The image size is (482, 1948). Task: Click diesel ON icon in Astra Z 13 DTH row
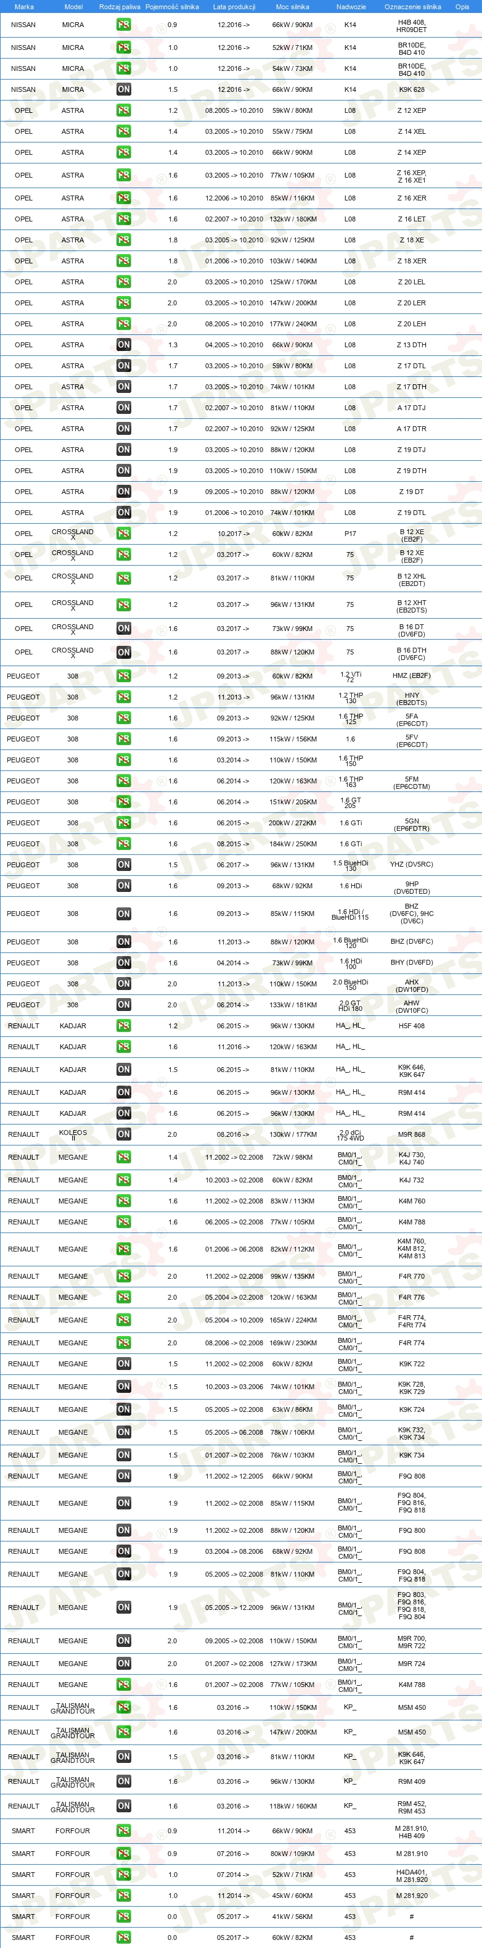click(x=123, y=345)
